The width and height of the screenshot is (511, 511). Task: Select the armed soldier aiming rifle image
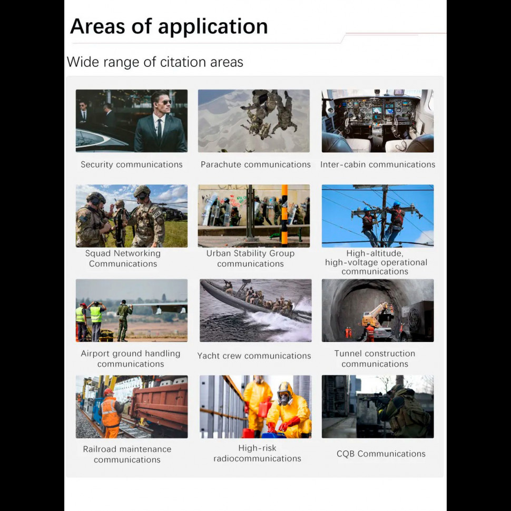pos(377,406)
